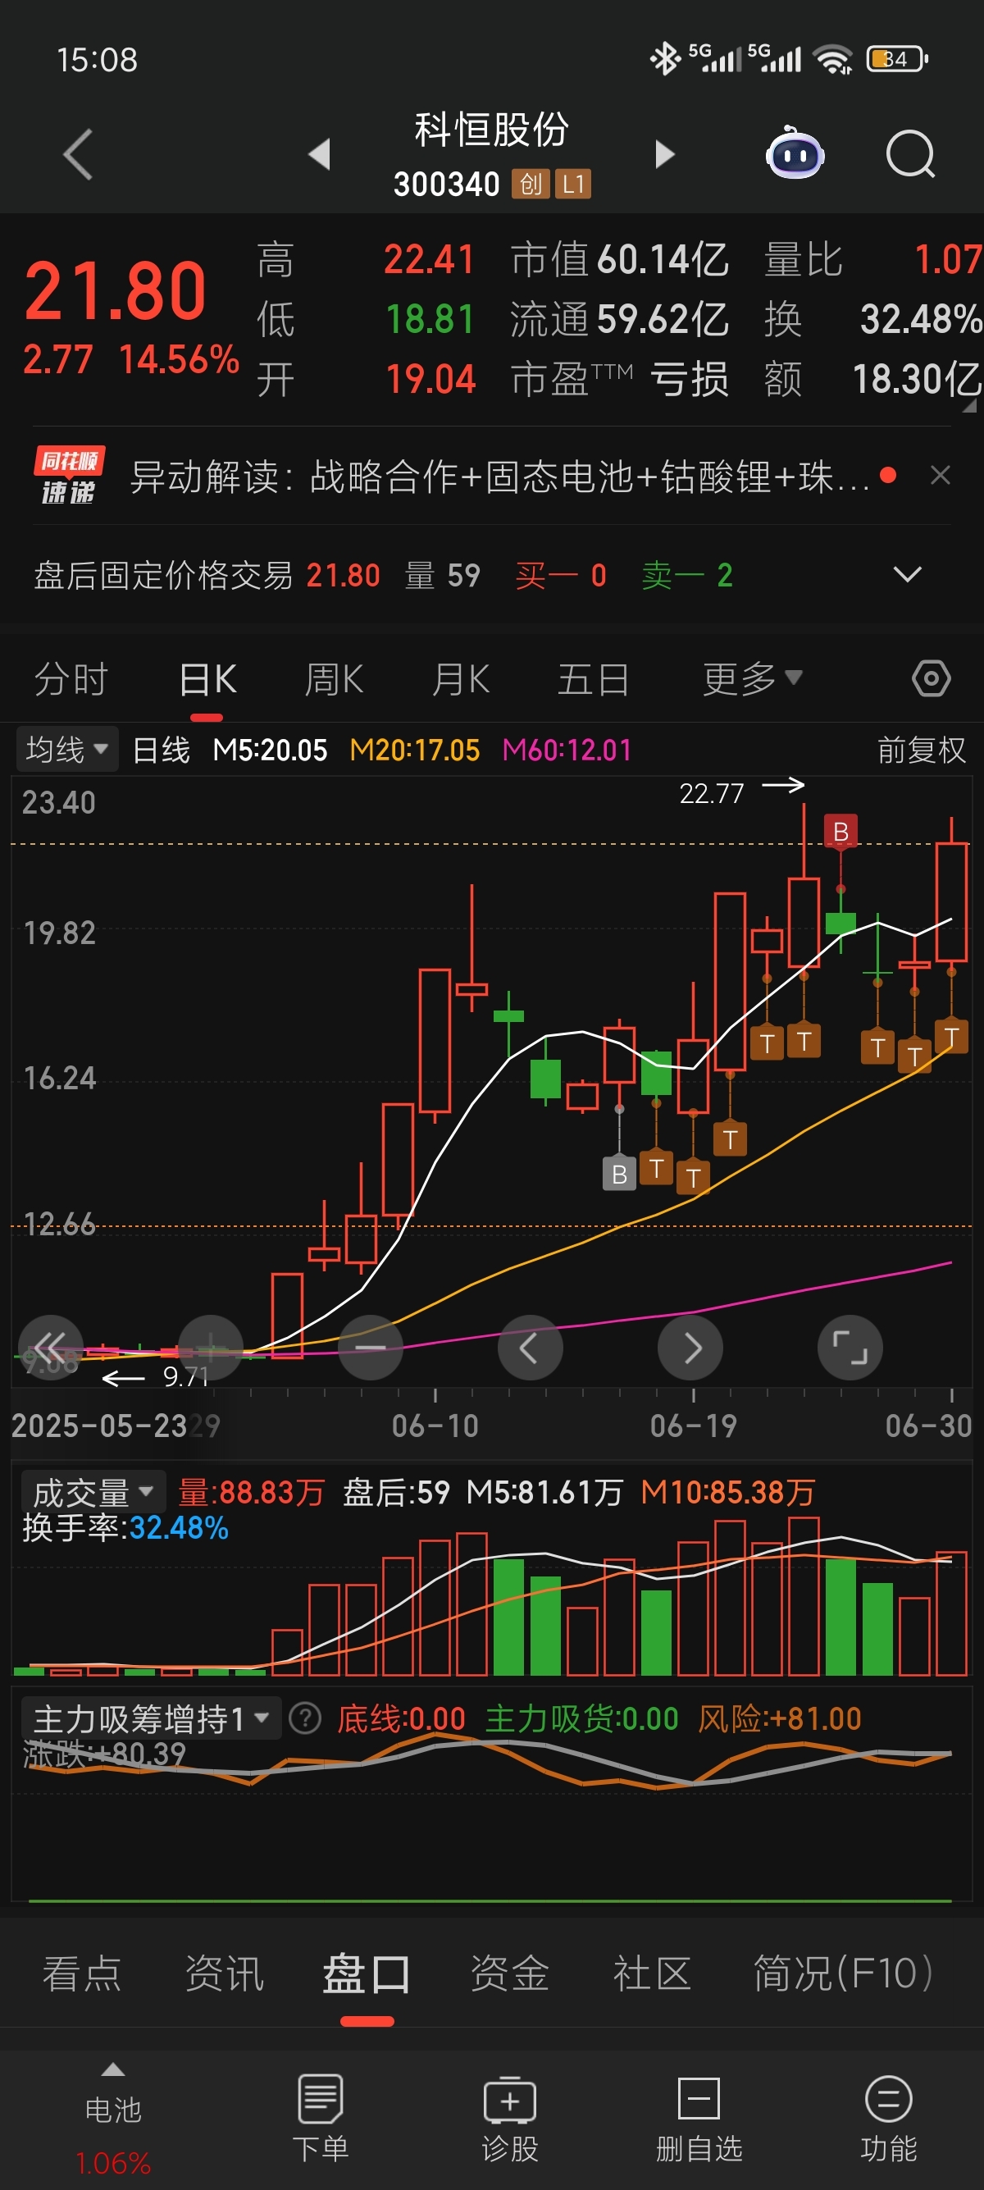Move chart left with arrow button
Image resolution: width=984 pixels, height=2190 pixels.
coord(531,1348)
